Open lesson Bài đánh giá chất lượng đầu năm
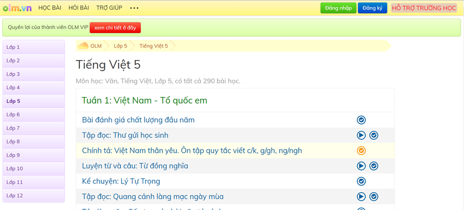This screenshot has width=464, height=210. pos(138,120)
